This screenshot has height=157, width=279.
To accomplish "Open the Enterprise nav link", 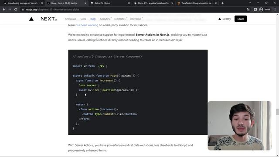I will tap(136, 19).
